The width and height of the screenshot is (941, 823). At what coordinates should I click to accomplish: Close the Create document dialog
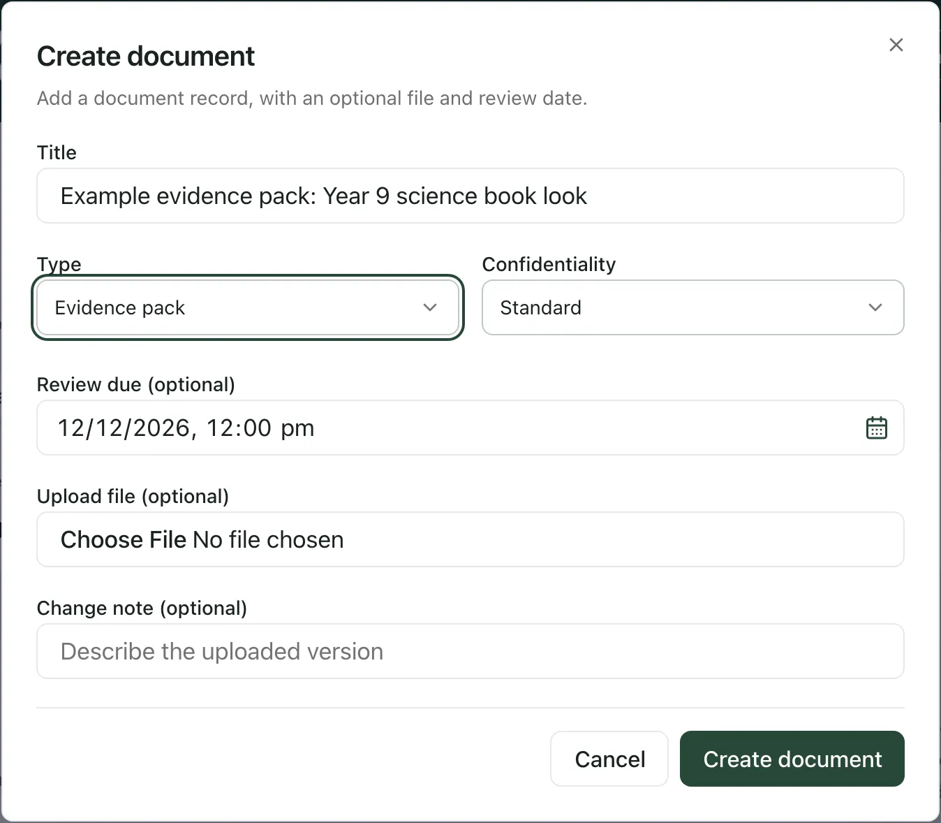pyautogui.click(x=896, y=45)
